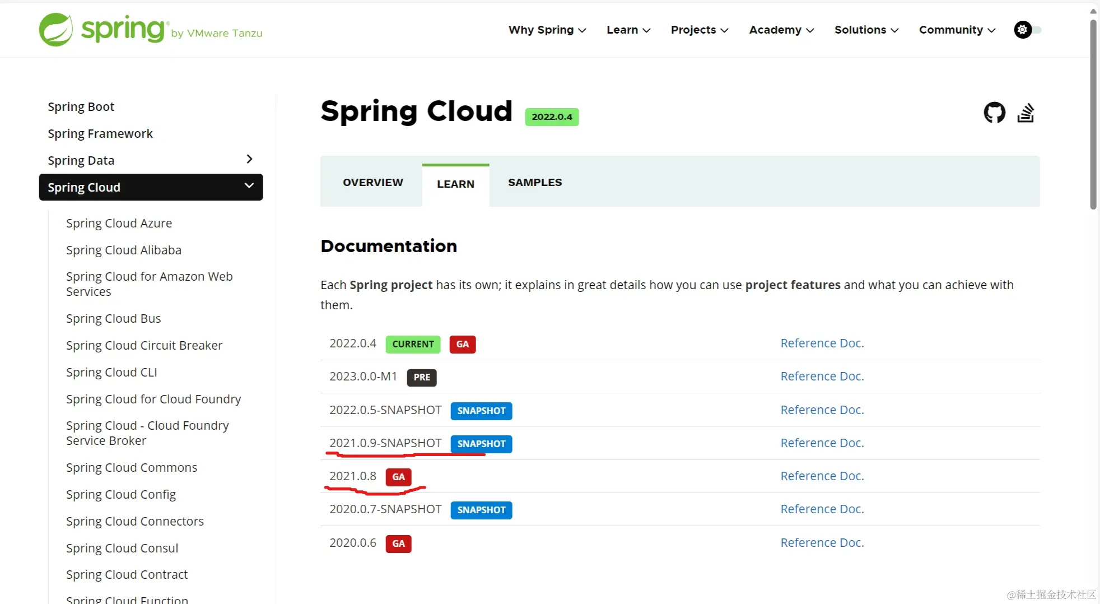1100x604 pixels.
Task: Open Spring Boot in the sidebar
Action: coord(81,106)
